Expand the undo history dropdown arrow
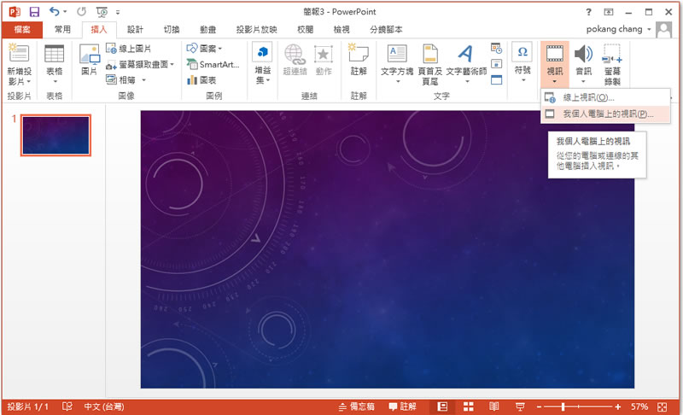This screenshot has height=415, width=683. pyautogui.click(x=65, y=12)
